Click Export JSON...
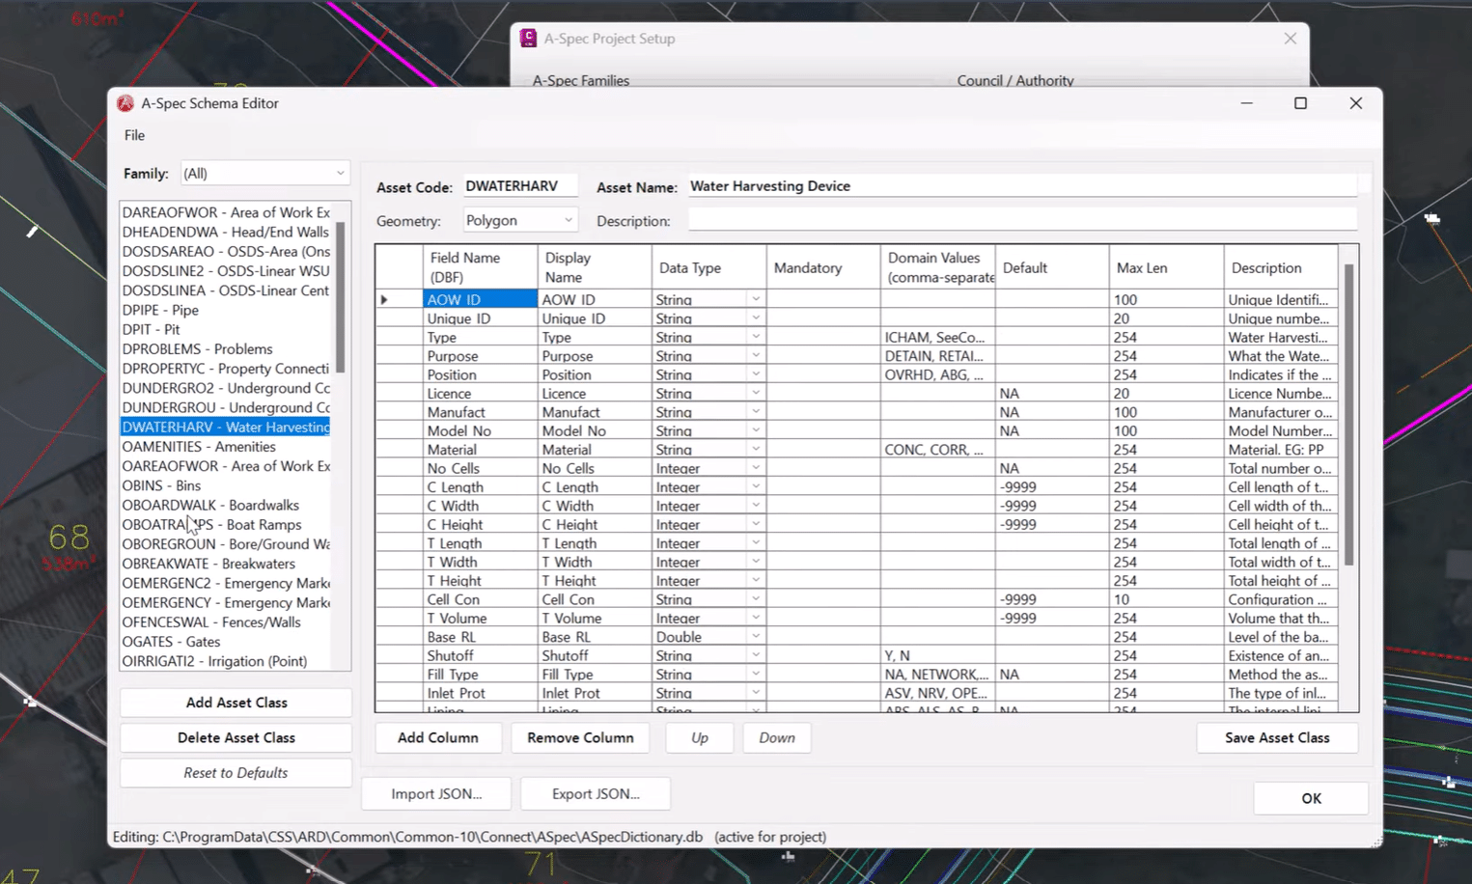Viewport: 1472px width, 884px height. point(596,793)
